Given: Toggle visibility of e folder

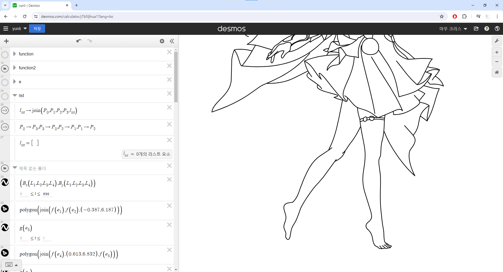Looking at the screenshot, I should coord(5,82).
